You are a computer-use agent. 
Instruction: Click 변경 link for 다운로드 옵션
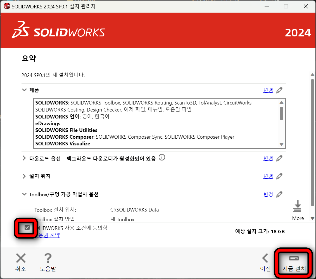click(268, 158)
